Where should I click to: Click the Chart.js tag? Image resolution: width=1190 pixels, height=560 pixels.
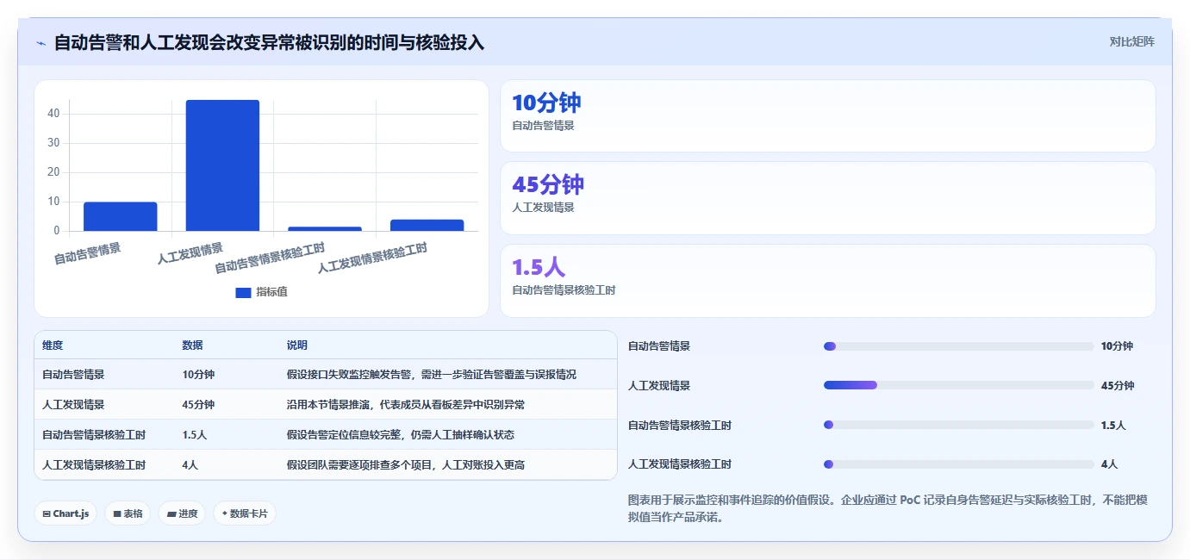point(65,513)
